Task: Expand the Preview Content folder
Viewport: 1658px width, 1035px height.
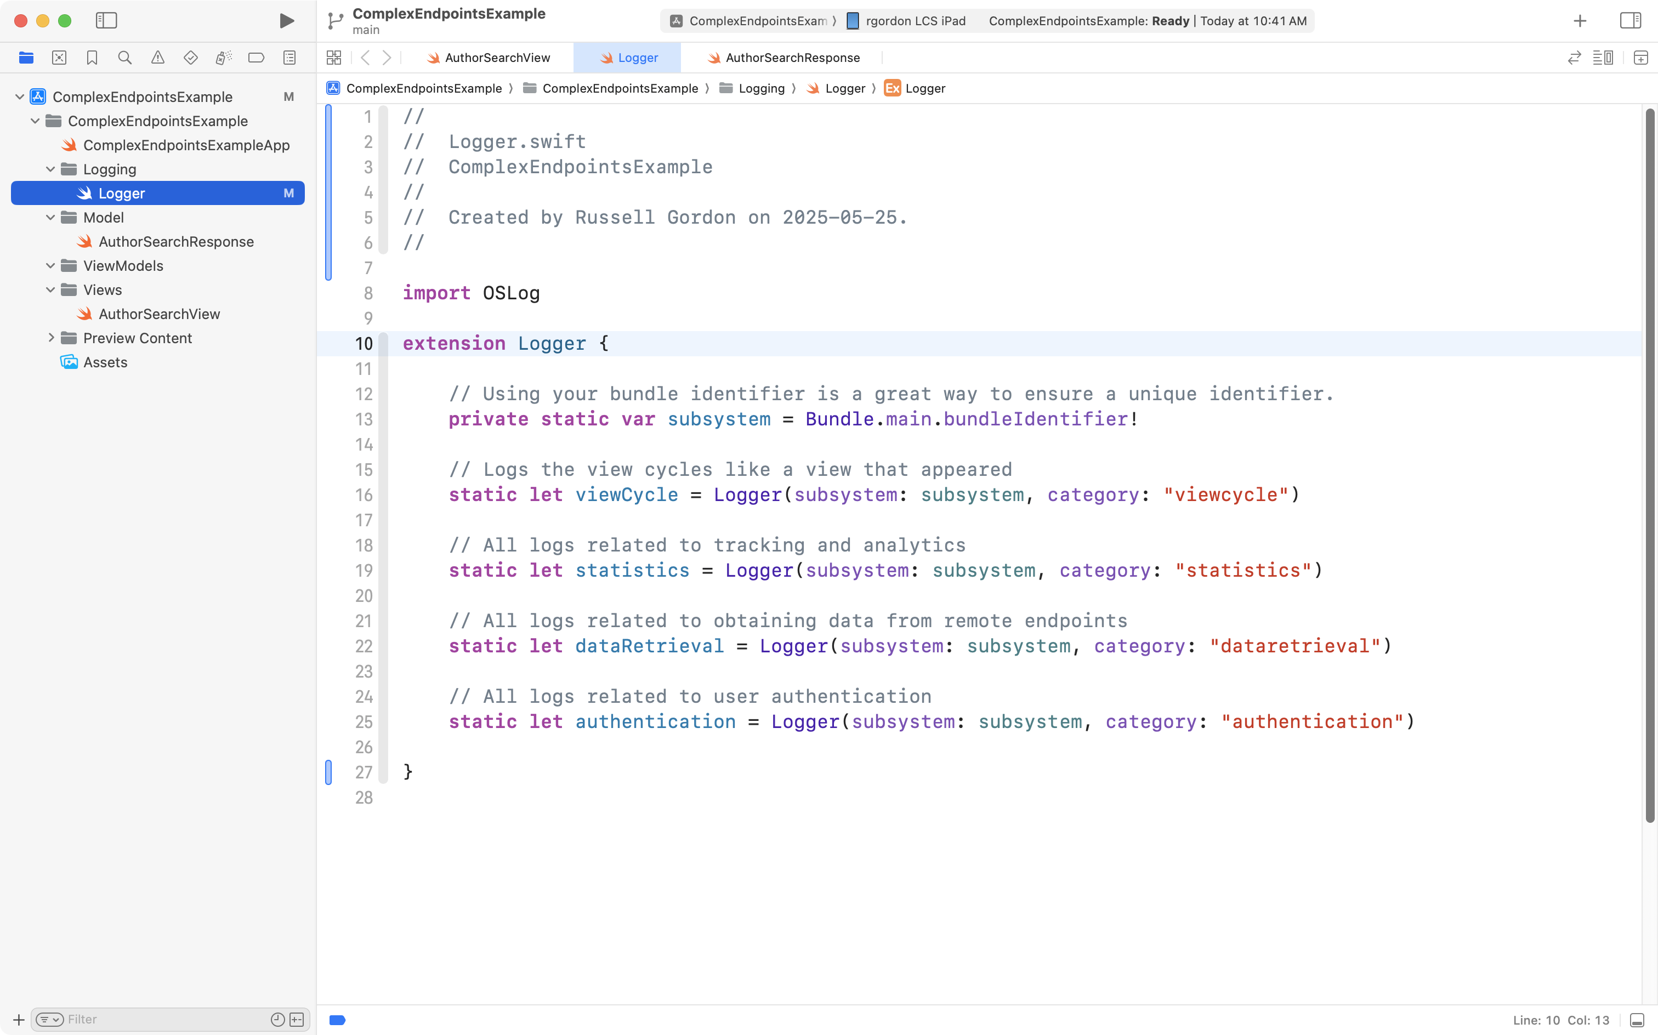Action: pos(50,338)
